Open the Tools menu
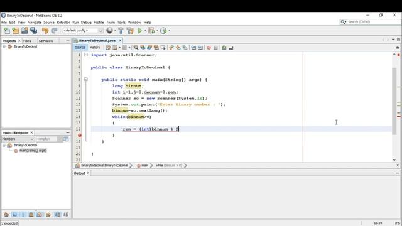 click(x=121, y=23)
